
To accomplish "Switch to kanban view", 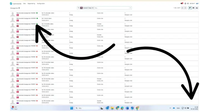I will tap(190, 8).
